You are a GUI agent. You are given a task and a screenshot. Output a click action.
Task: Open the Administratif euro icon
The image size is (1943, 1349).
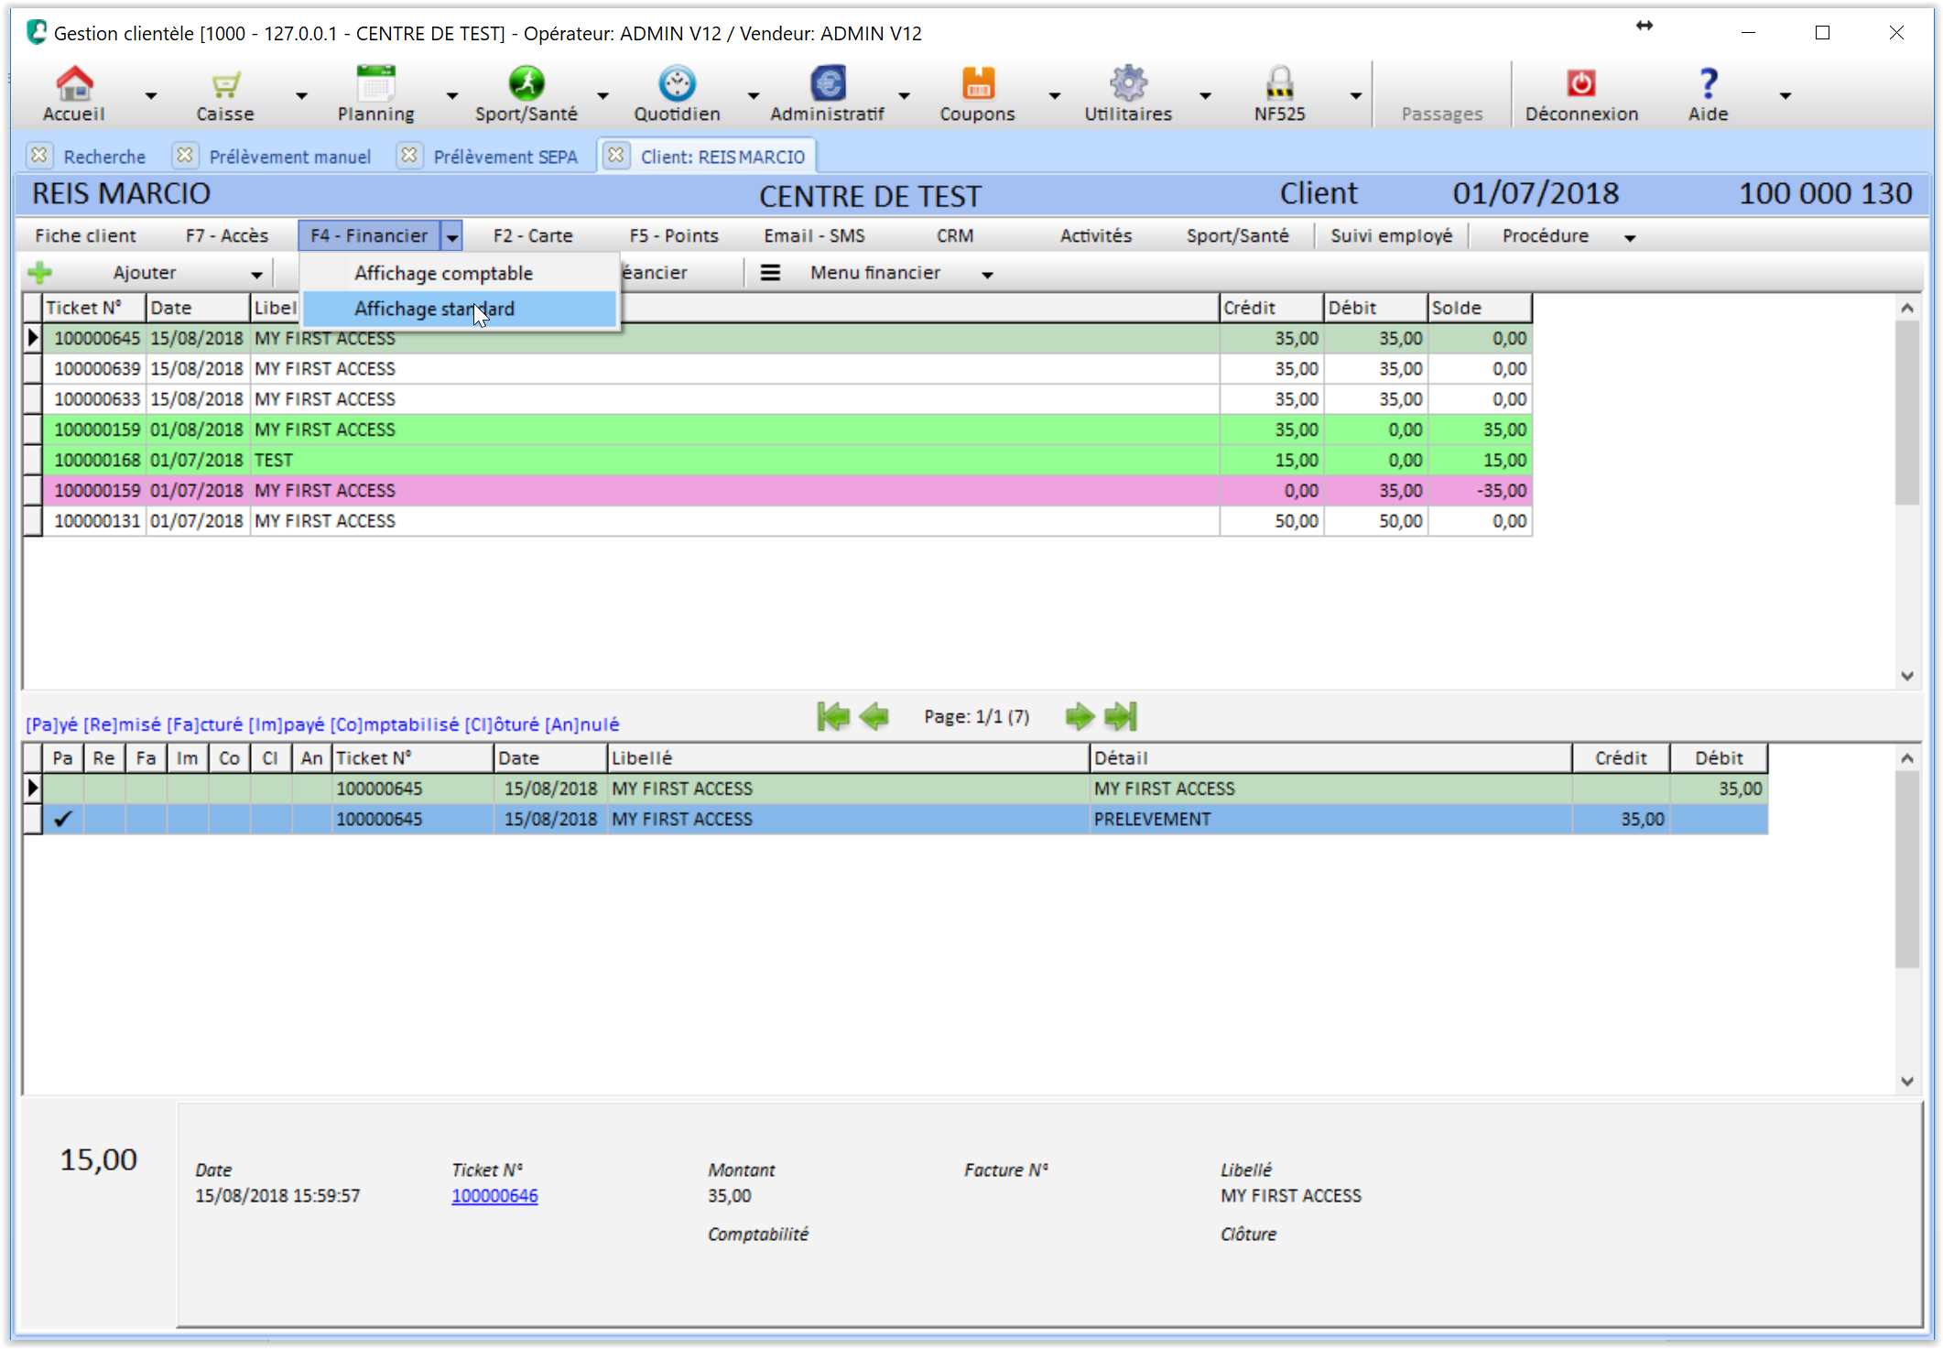click(x=828, y=83)
